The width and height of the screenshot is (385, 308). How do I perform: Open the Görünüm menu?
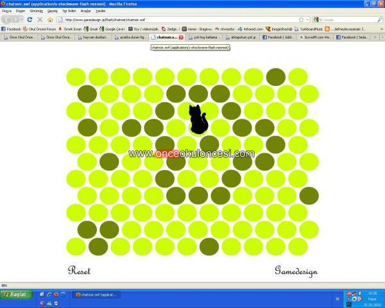pyautogui.click(x=37, y=11)
